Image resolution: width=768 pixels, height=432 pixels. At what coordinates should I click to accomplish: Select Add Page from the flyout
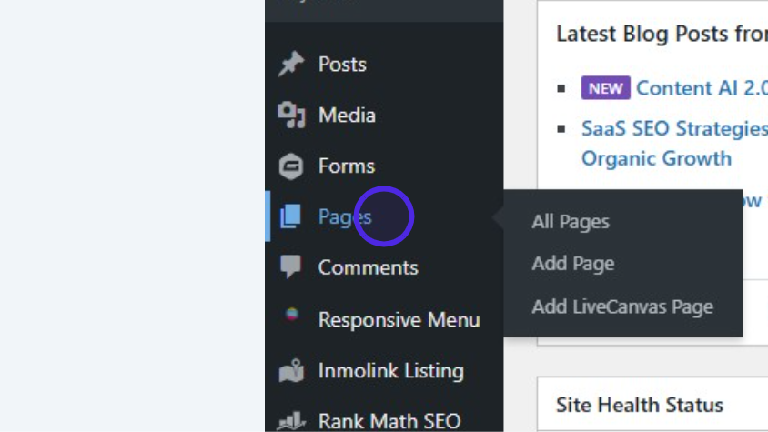point(573,264)
